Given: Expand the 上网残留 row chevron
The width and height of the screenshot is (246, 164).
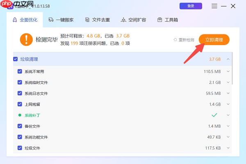Looking at the screenshot, I should [x=228, y=104].
